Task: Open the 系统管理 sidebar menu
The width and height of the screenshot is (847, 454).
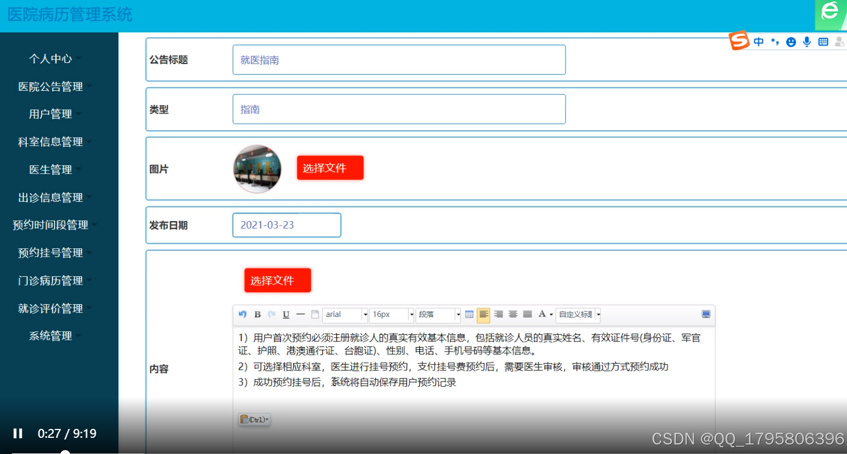Action: click(55, 335)
